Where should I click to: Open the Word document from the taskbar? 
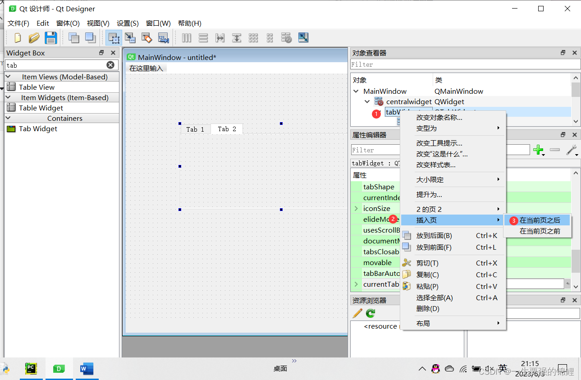(x=87, y=369)
